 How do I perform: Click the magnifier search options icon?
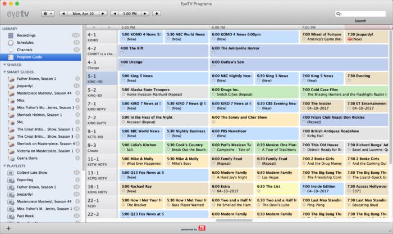point(339,14)
